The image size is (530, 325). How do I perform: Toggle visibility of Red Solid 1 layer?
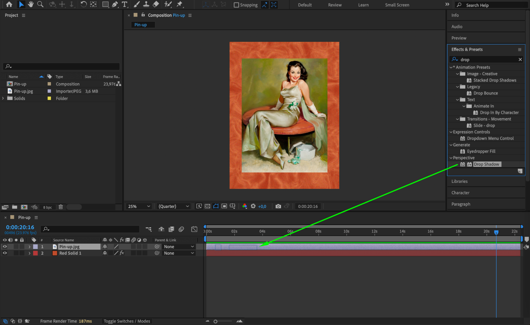click(x=5, y=253)
